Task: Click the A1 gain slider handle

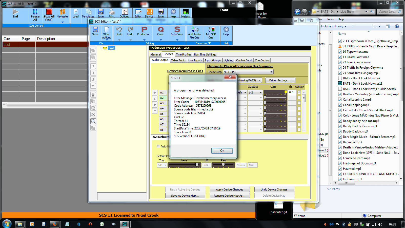Action: [x=286, y=92]
